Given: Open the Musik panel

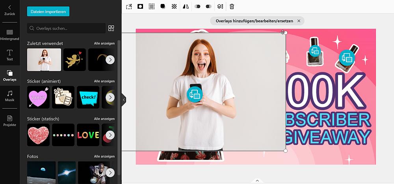Looking at the screenshot, I should tap(10, 96).
